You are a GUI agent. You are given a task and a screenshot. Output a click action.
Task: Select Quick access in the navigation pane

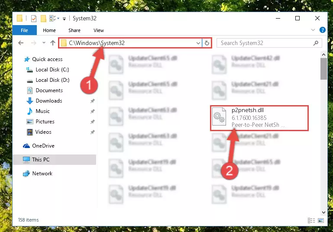[47, 59]
